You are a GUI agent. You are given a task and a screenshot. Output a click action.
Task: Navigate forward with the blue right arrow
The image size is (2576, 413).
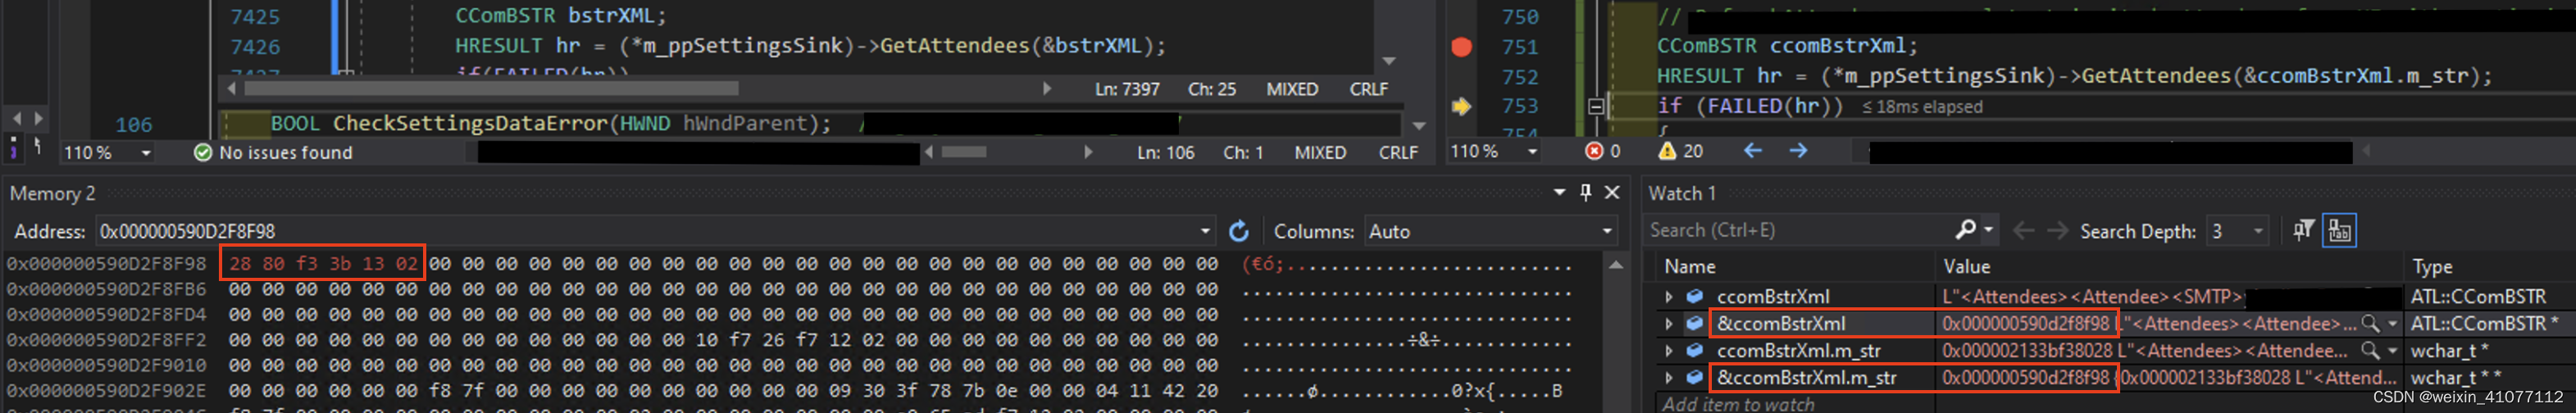click(1798, 151)
